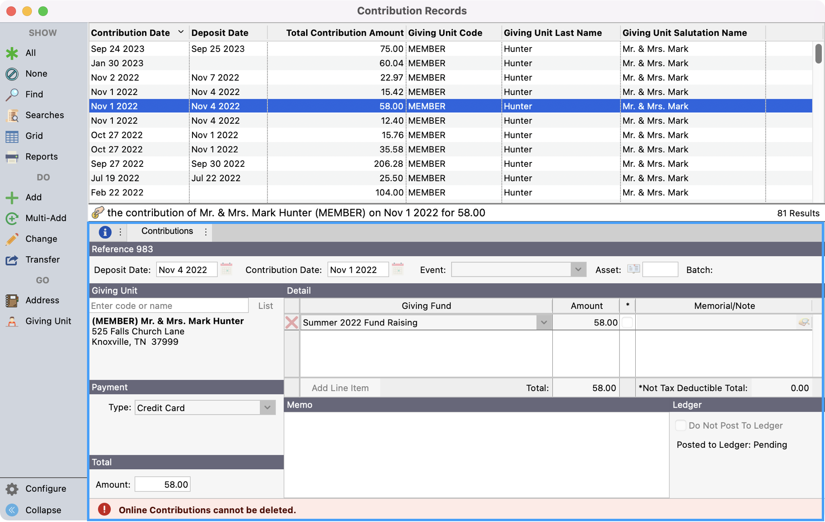Screen dimensions: 825x522
Task: Click the Add Line Item button
Action: (340, 388)
